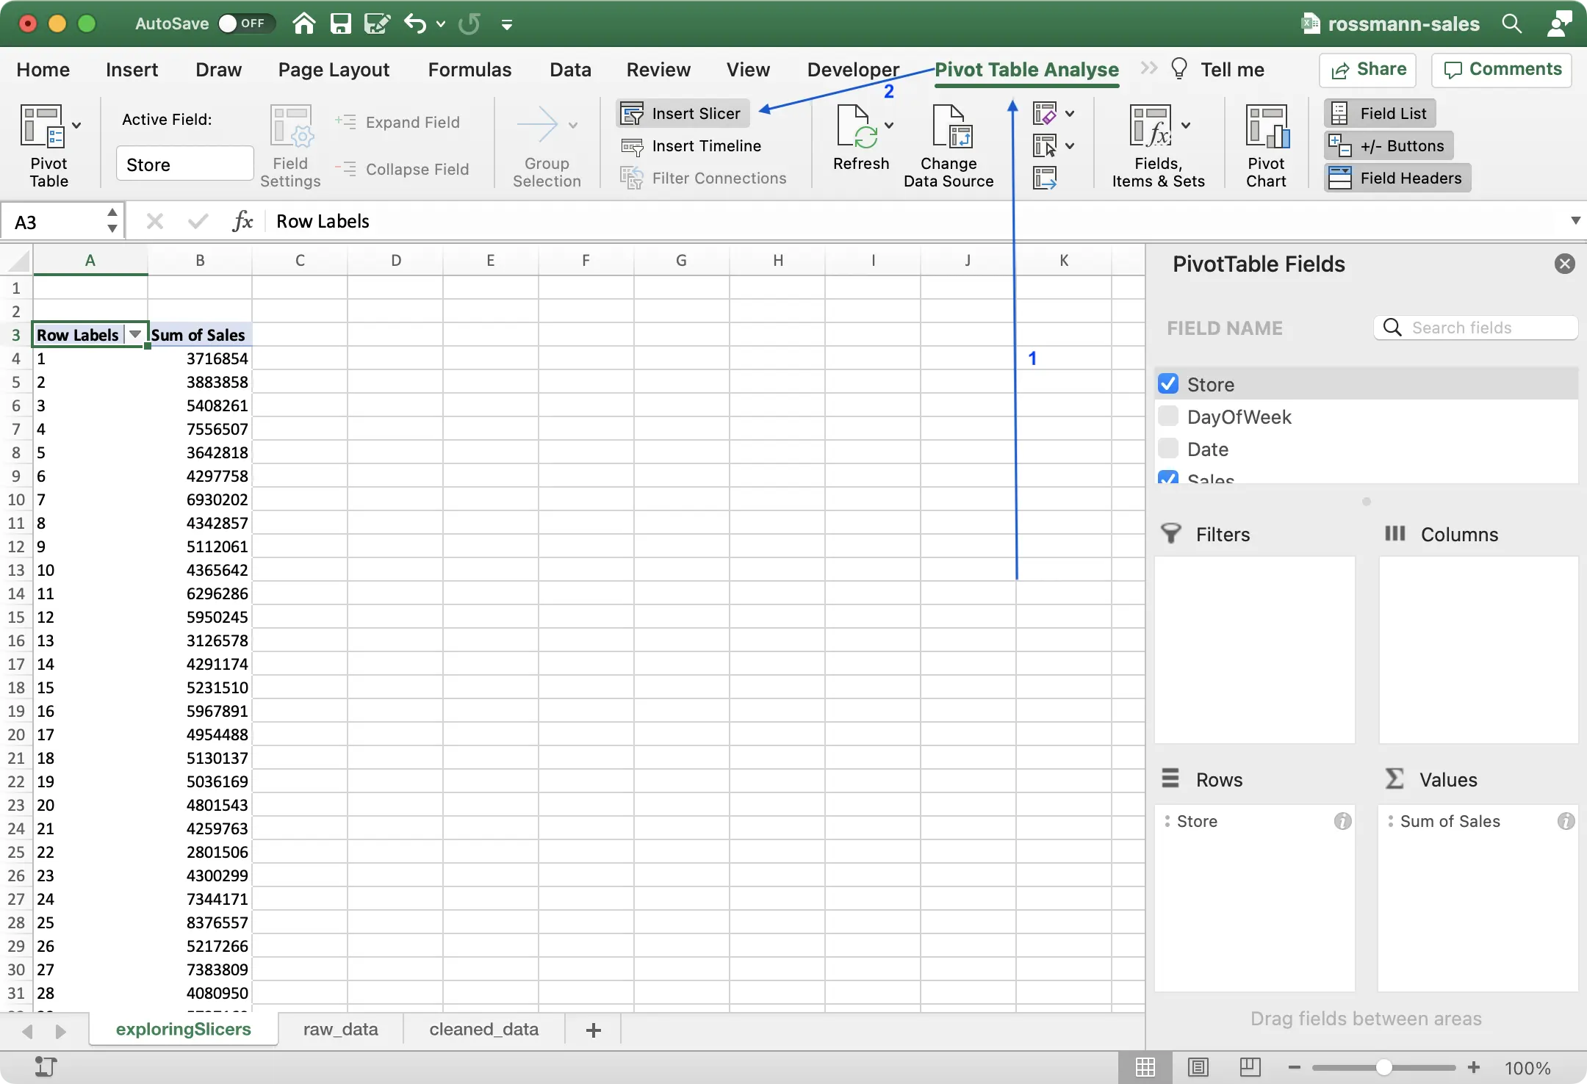Click the Home icon in title bar

pos(303,24)
